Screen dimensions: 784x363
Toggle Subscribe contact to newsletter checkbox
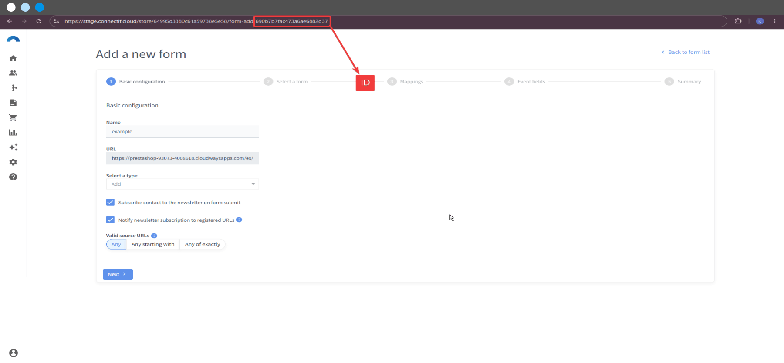click(x=110, y=202)
